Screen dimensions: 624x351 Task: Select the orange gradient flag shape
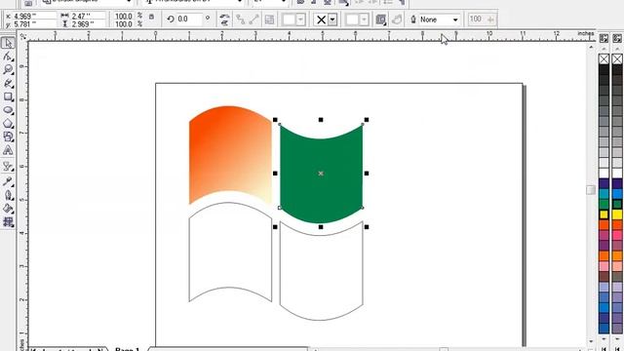click(x=230, y=155)
